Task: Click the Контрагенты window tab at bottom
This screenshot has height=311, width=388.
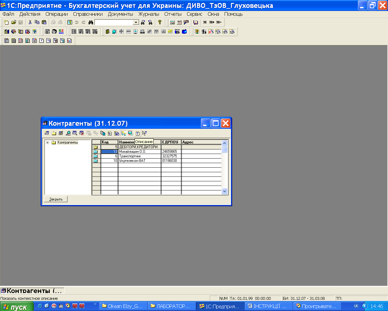Action: (32, 291)
